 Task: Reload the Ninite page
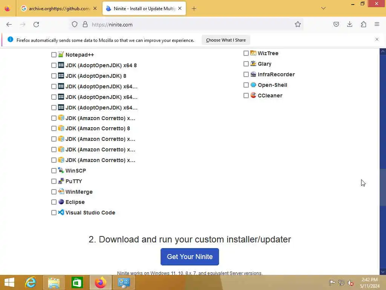[36, 25]
